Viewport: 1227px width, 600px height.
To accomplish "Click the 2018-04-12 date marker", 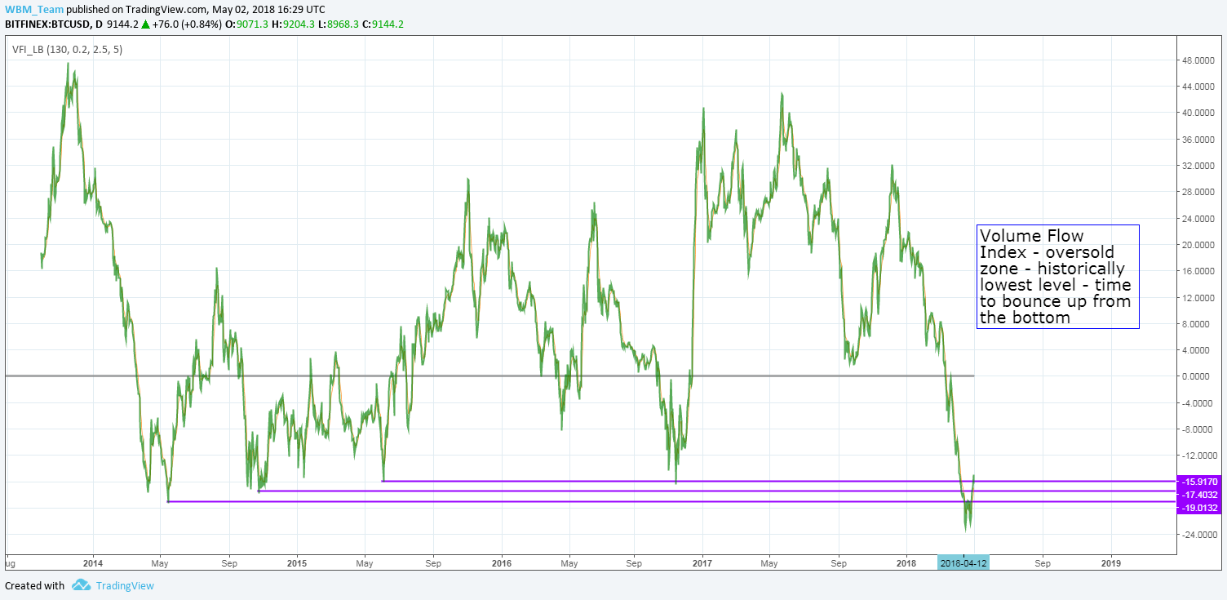I will click(x=963, y=563).
